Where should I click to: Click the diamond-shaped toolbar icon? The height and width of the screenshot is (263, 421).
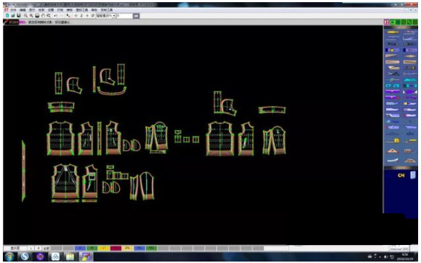coord(76,16)
